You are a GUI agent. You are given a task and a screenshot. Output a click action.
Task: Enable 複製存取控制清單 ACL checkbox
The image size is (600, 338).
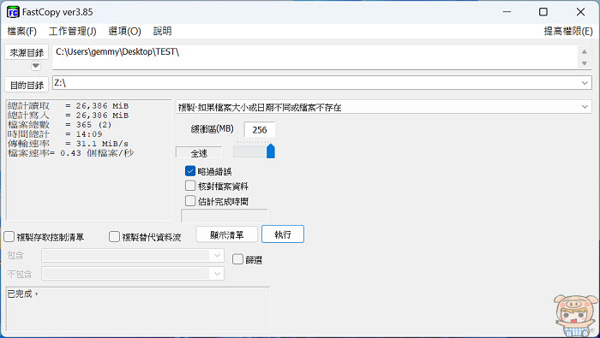(9, 237)
